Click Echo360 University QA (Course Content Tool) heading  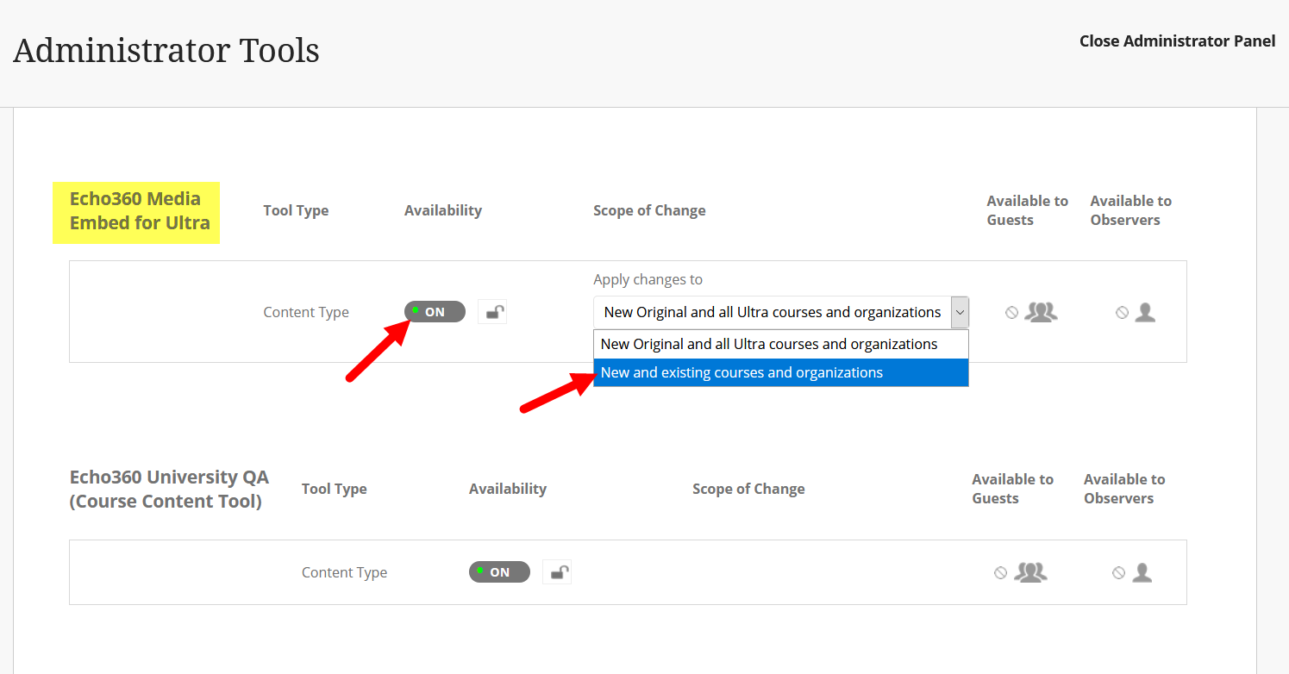169,489
